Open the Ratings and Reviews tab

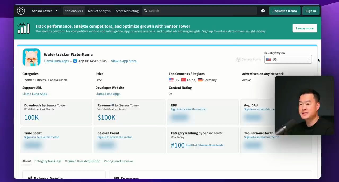[119, 161]
